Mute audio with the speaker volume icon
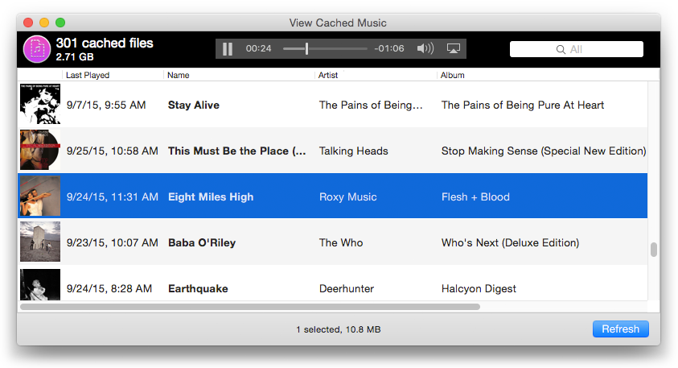The height and width of the screenshot is (368, 678). pos(425,48)
